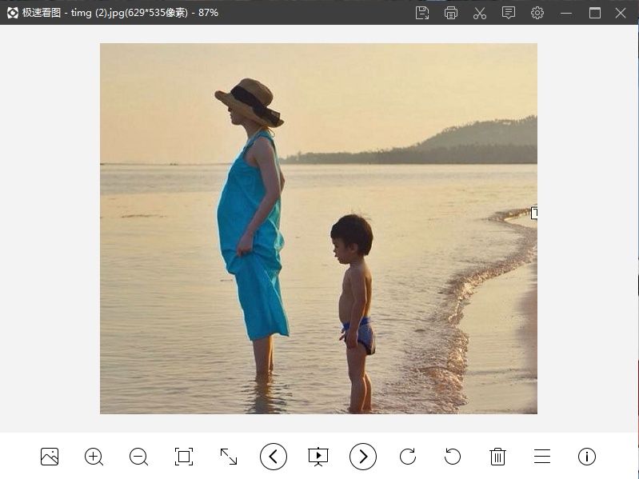Open the feedback message icon

point(509,13)
